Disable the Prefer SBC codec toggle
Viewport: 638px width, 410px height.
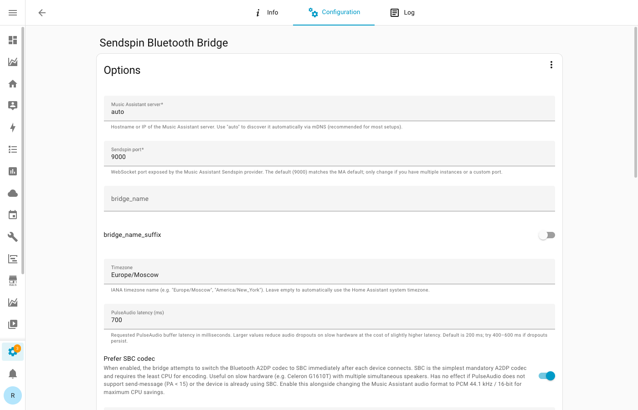[546, 376]
